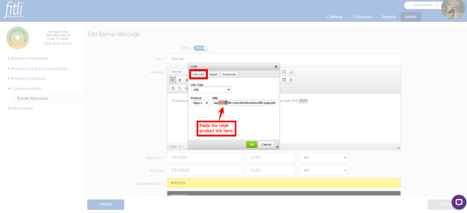The image size is (467, 213).
Task: Click the Background Color #FFEA39 field
Action: pyautogui.click(x=284, y=183)
